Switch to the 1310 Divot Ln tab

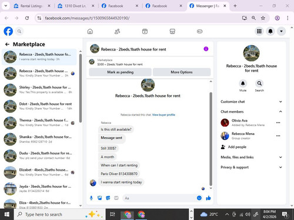point(76,6)
